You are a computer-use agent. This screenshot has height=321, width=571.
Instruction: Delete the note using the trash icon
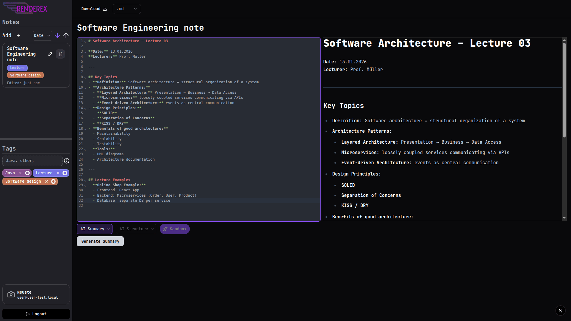(x=60, y=54)
